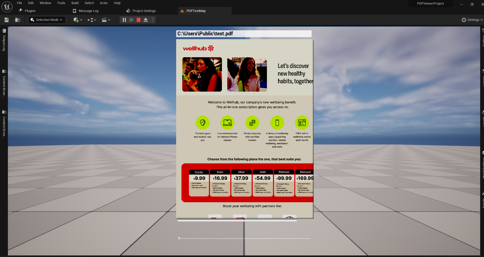Click the free online events icon

point(302,123)
